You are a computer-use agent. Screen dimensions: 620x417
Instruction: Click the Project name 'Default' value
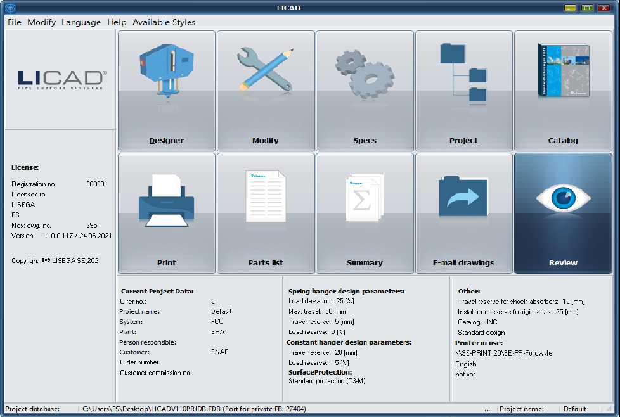pos(221,311)
